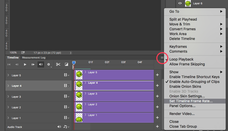Click the blue playhead marker
Viewport: 228px width, 131px height.
coord(74,63)
